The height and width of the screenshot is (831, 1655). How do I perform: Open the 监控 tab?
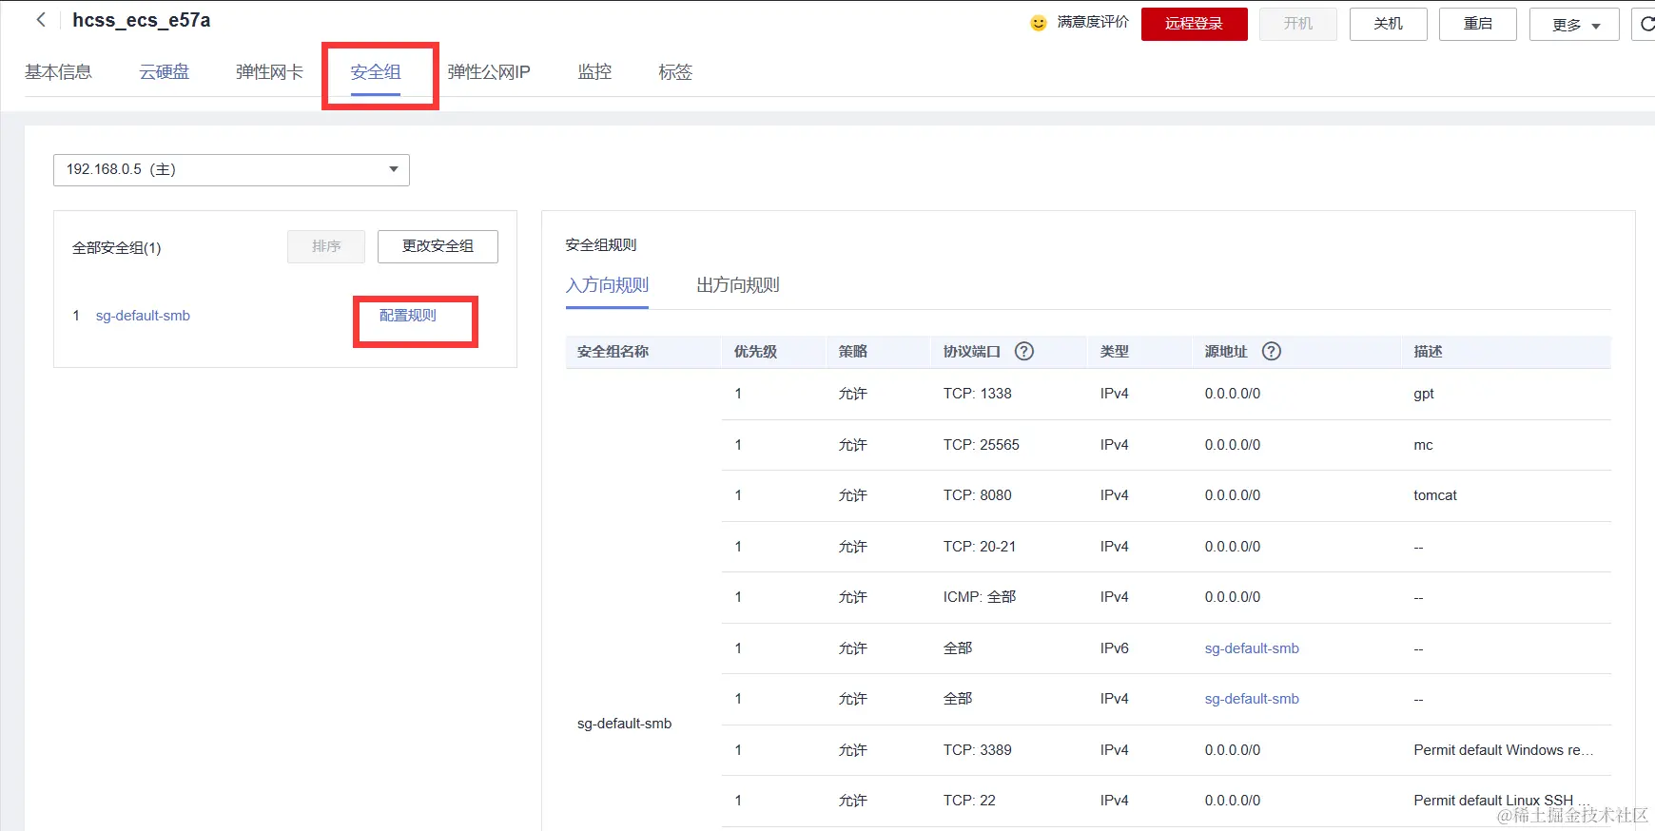click(594, 72)
